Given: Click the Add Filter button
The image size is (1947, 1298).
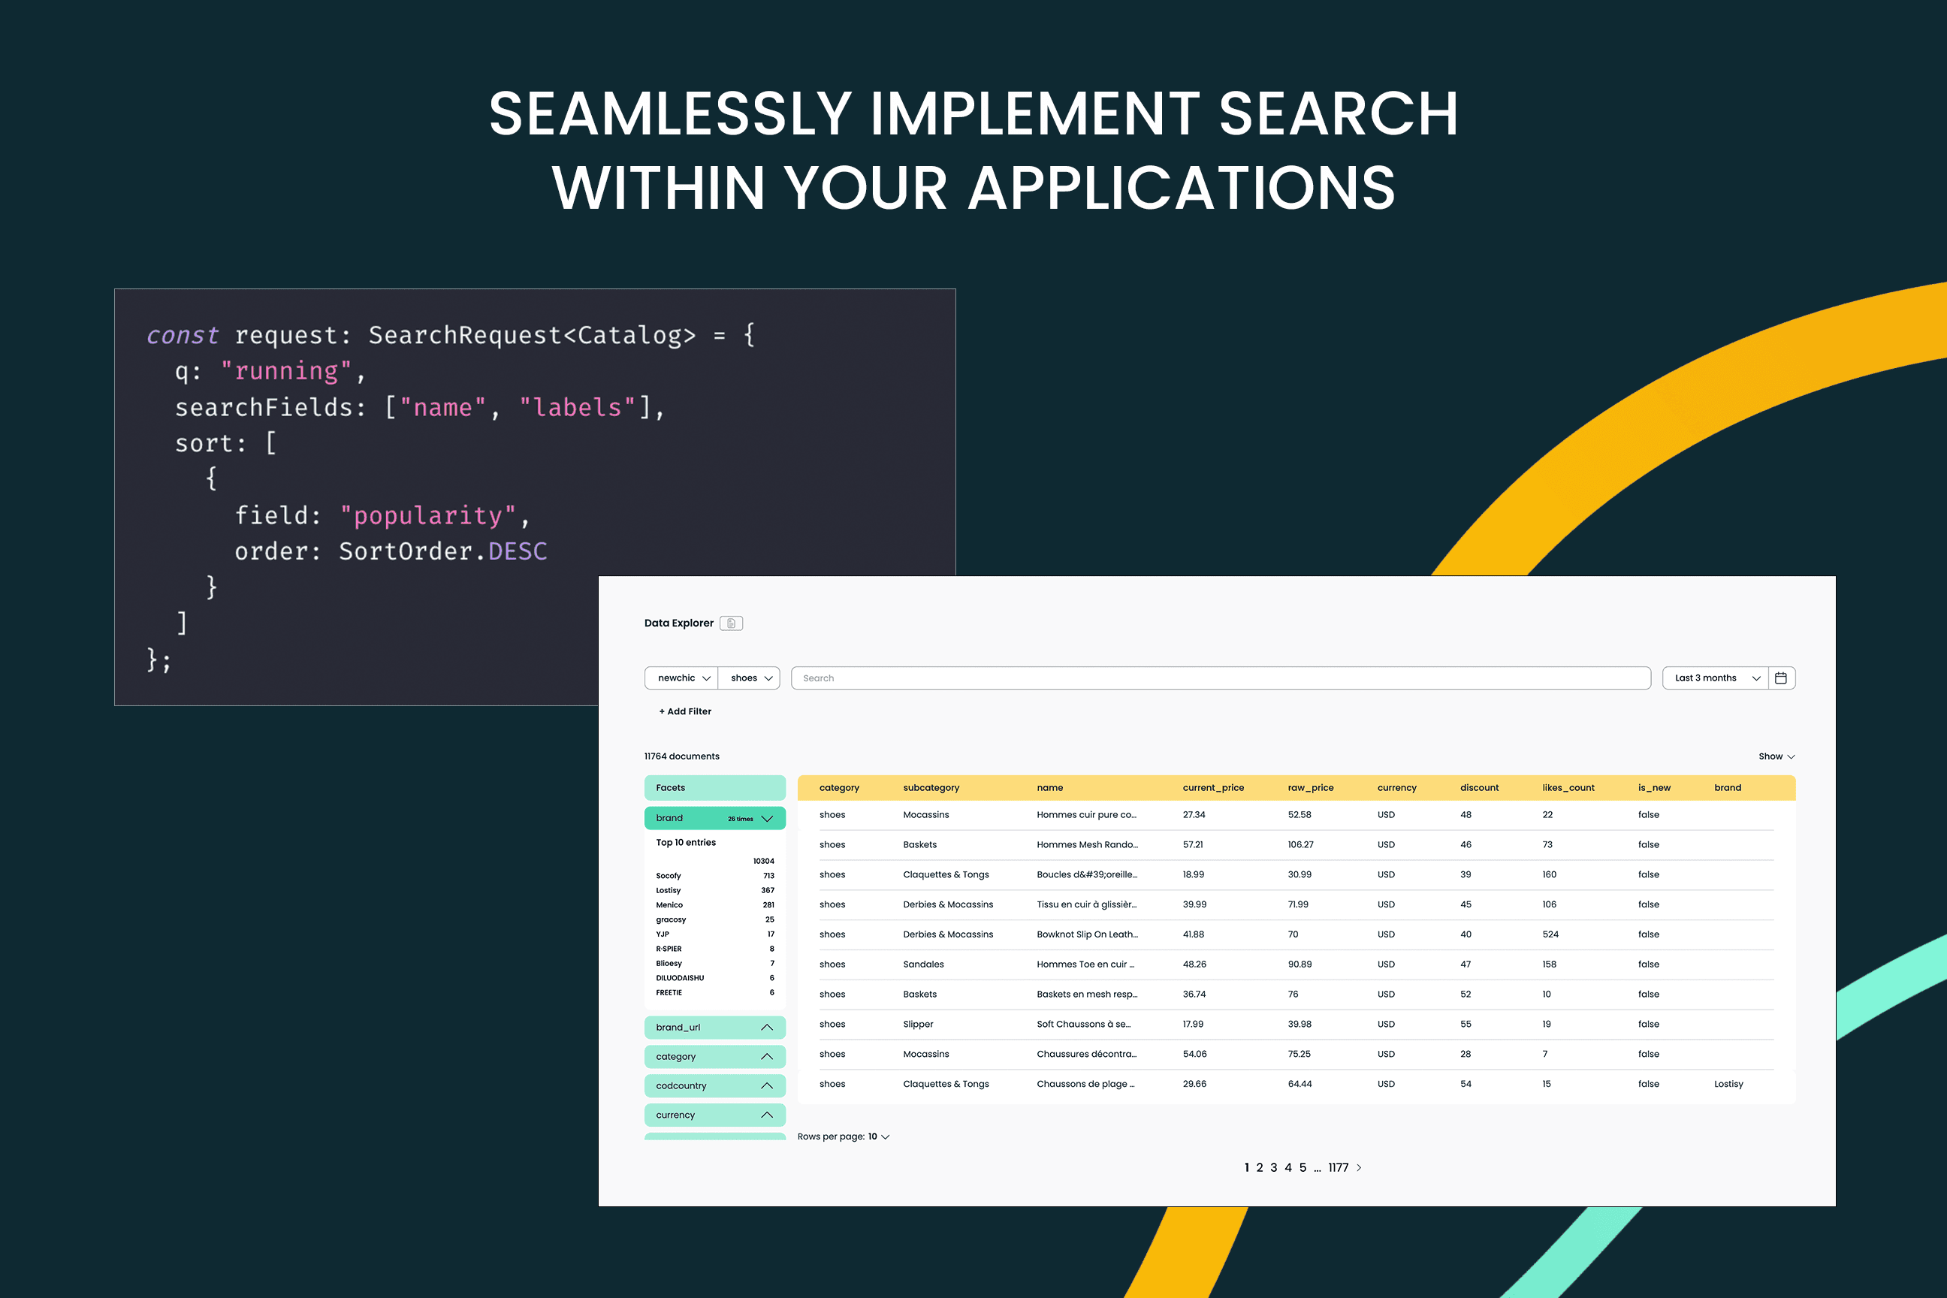Looking at the screenshot, I should (684, 711).
